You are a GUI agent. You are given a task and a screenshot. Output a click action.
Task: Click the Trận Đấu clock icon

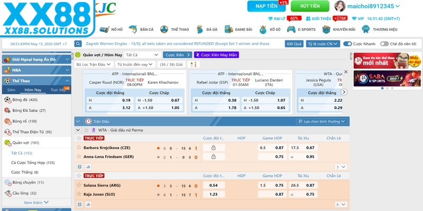click(88, 121)
